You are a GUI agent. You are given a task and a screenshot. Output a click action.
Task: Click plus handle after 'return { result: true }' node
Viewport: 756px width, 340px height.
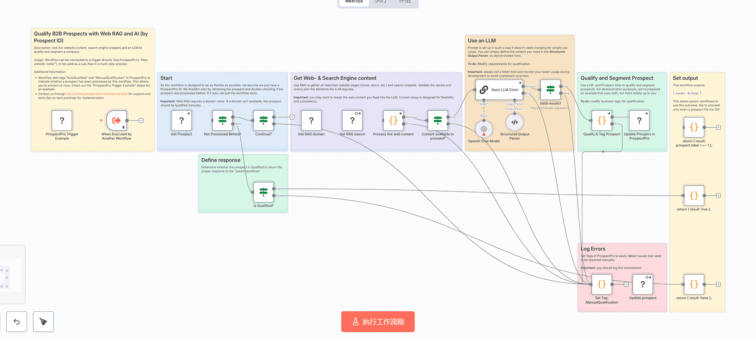pyautogui.click(x=718, y=196)
